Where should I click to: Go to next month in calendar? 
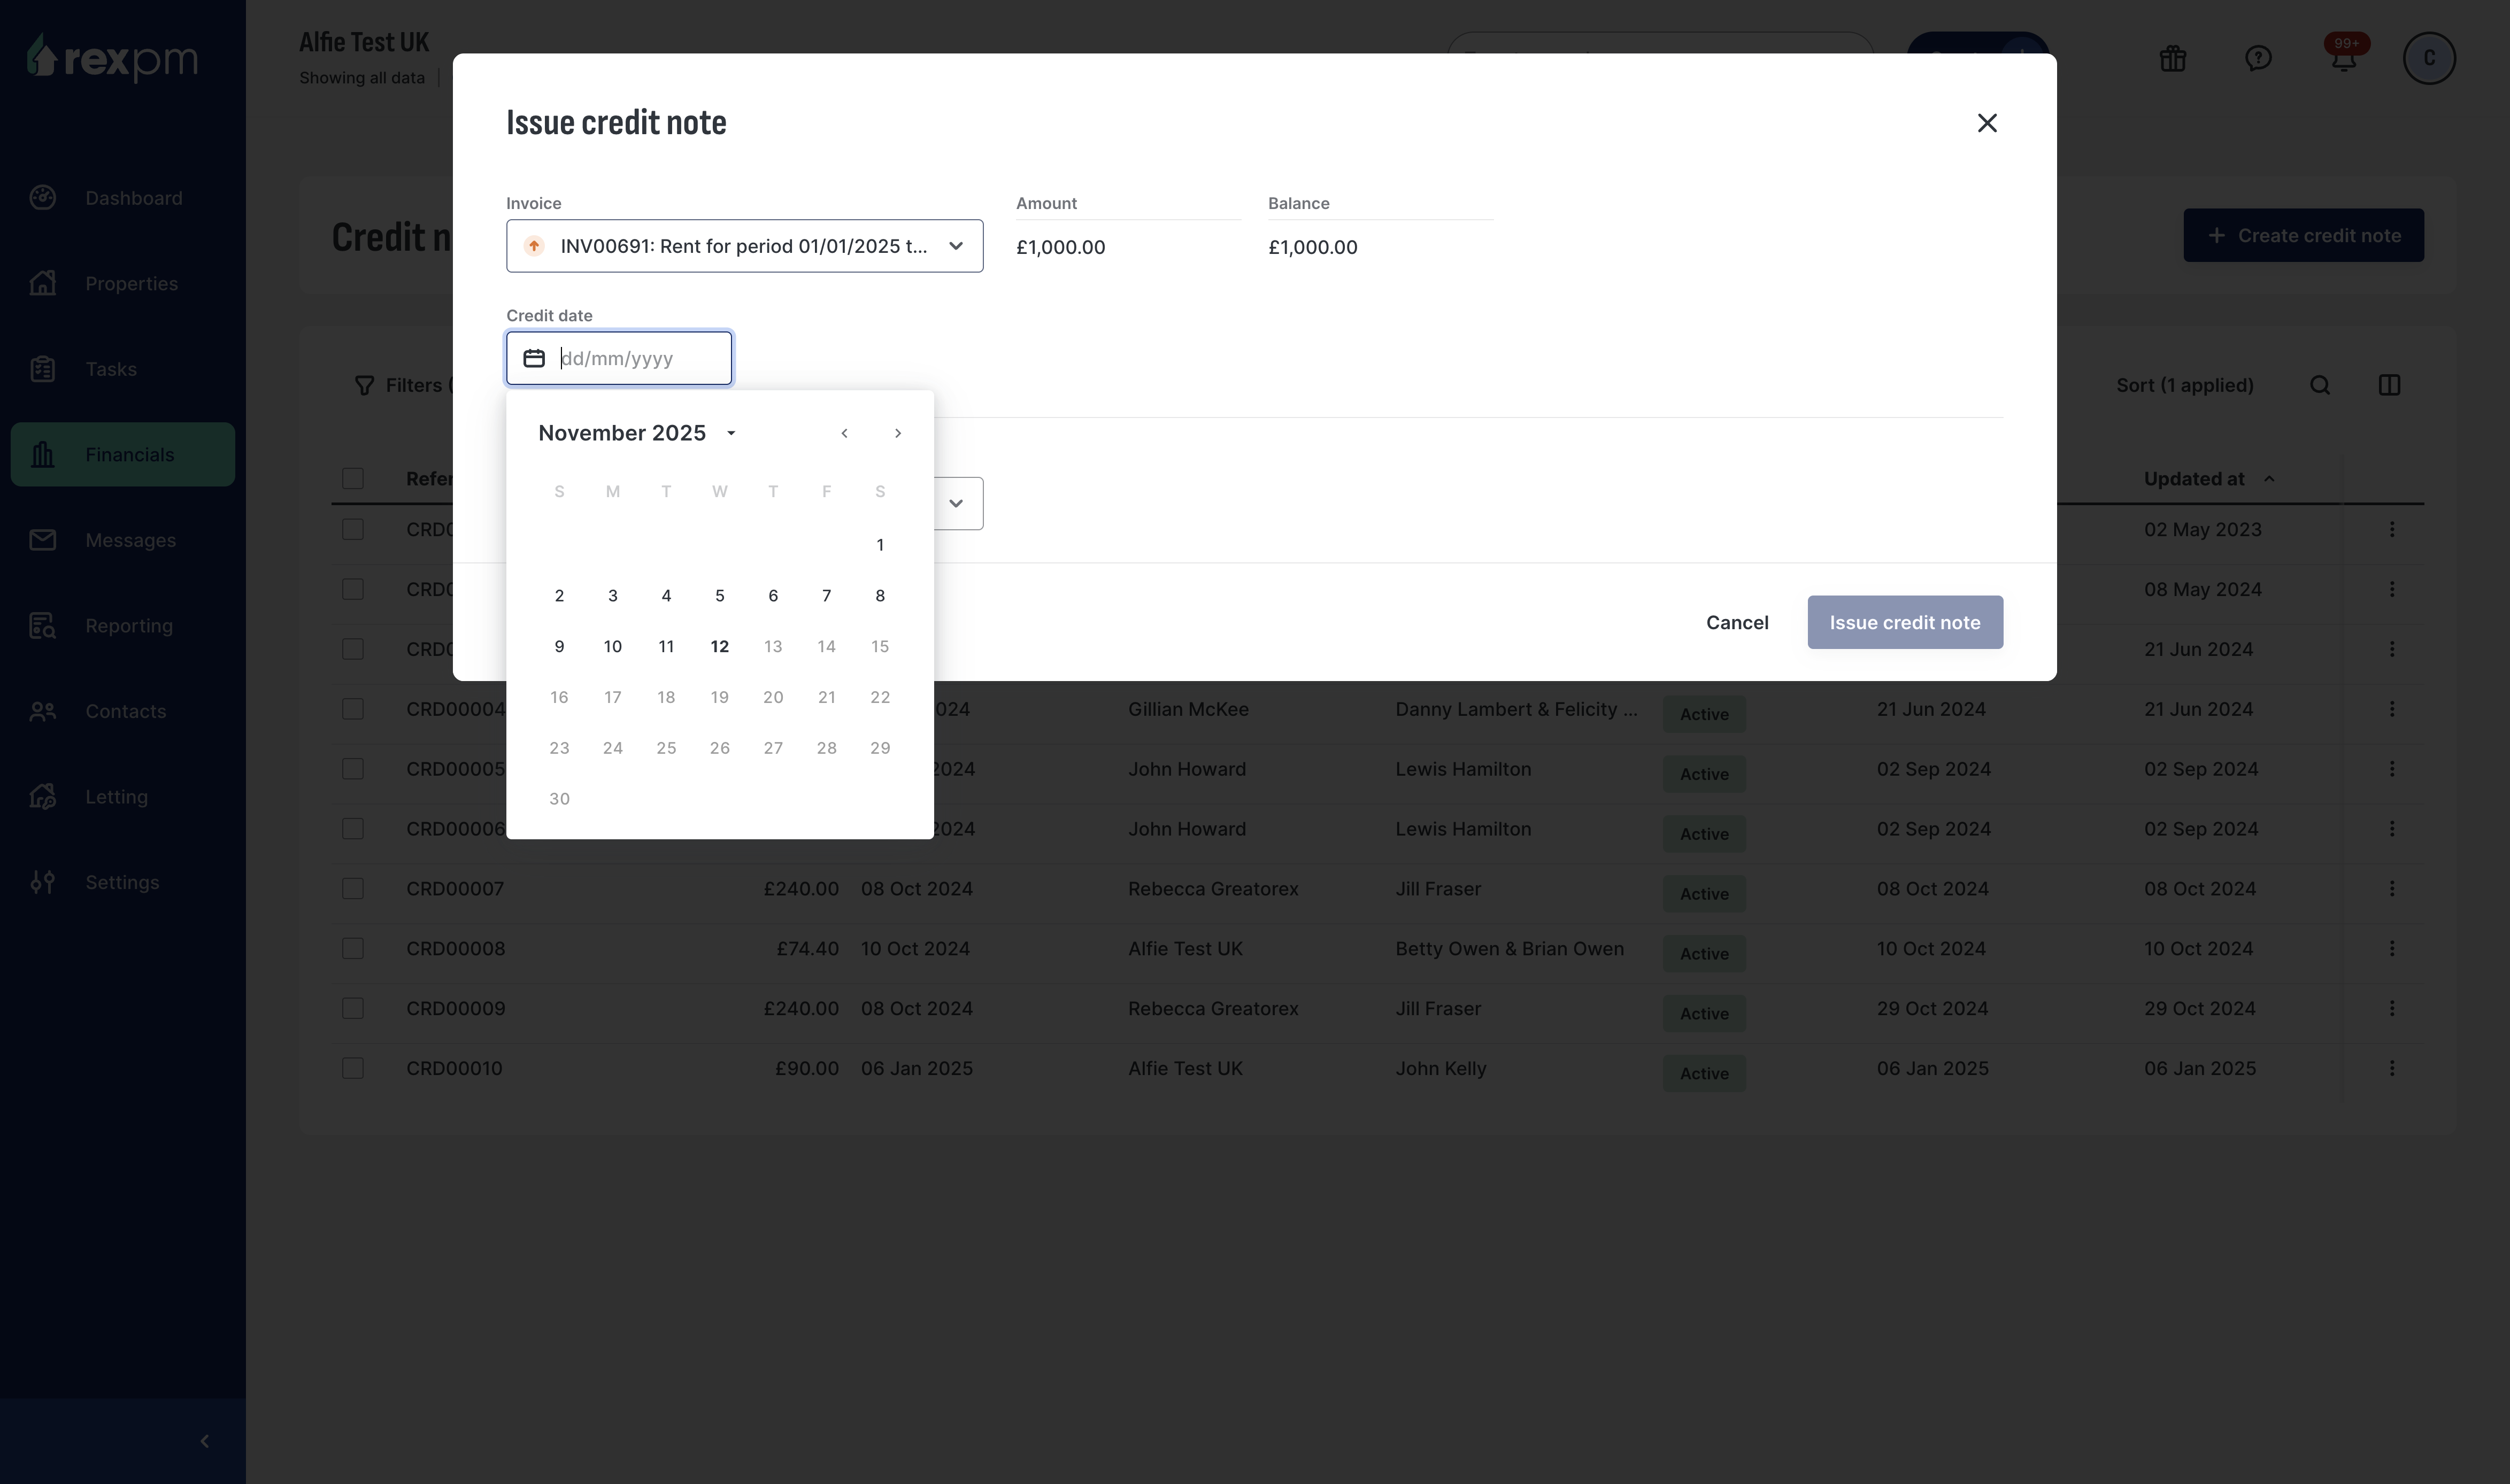pos(897,433)
